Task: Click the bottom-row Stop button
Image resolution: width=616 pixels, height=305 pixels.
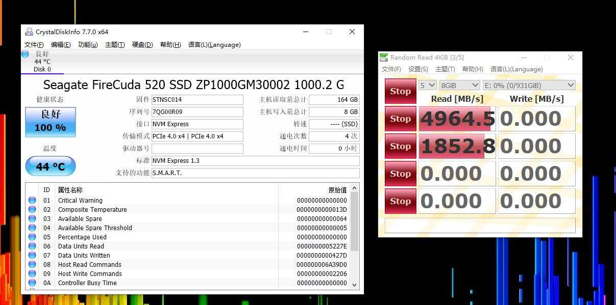Action: (400, 201)
